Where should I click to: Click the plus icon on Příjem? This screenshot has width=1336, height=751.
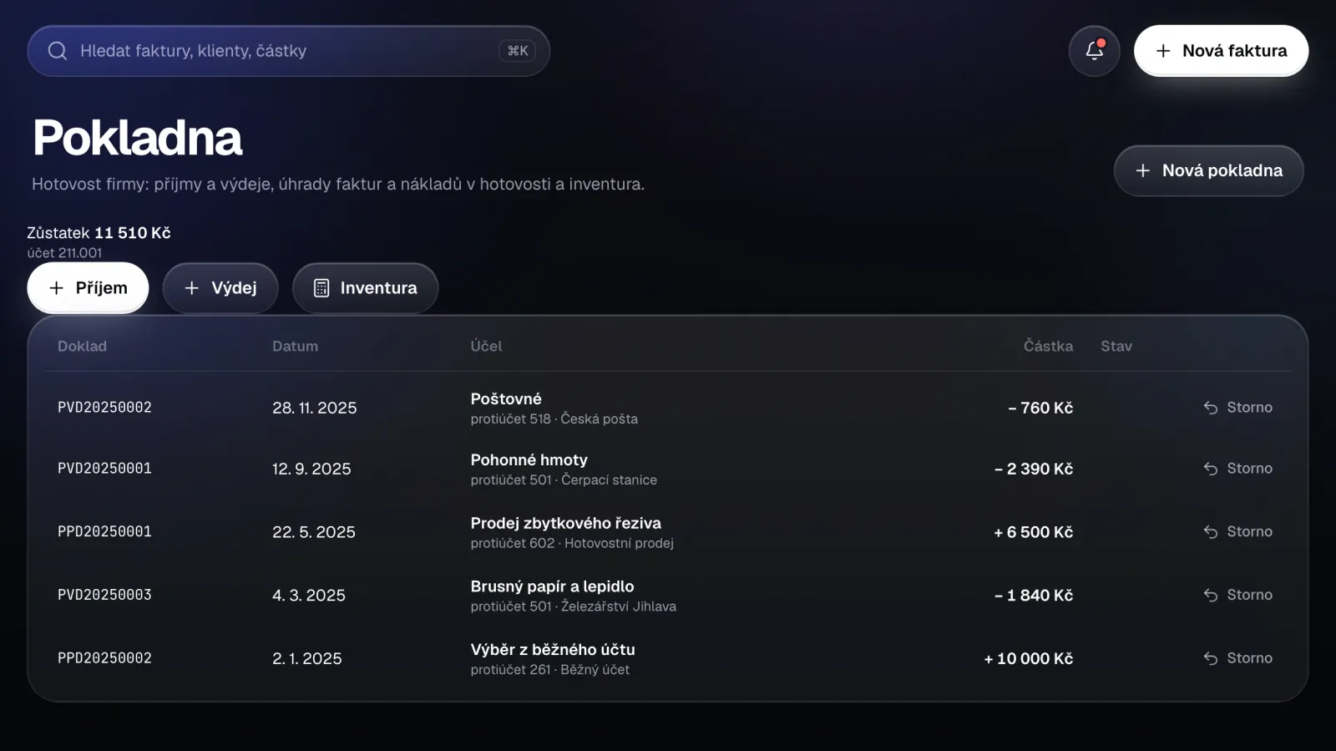point(56,288)
